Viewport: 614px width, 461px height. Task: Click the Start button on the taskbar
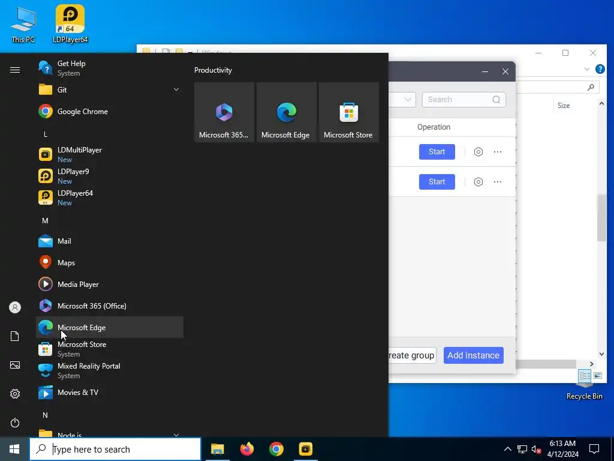[14, 449]
